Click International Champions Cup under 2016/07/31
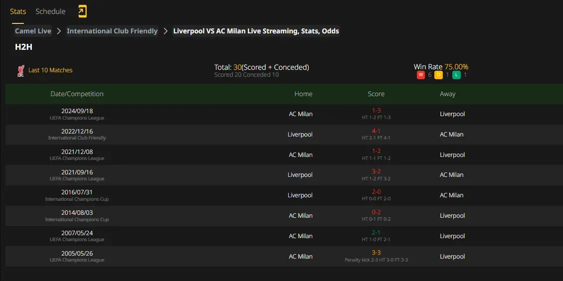The height and width of the screenshot is (281, 563). click(x=77, y=199)
